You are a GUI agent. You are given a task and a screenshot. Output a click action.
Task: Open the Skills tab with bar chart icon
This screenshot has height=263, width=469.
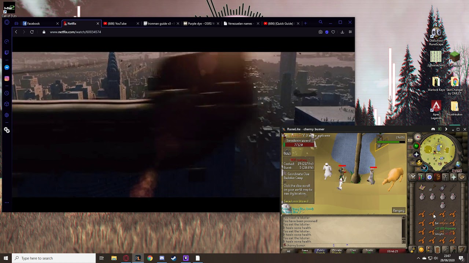(421, 177)
